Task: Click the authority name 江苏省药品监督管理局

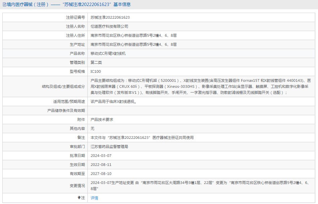Action: pyautogui.click(x=109, y=147)
